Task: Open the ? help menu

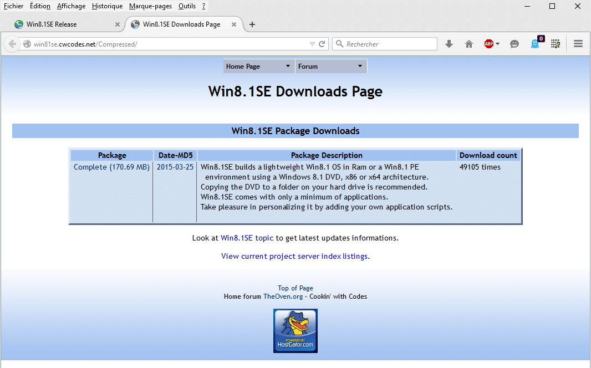Action: (203, 6)
